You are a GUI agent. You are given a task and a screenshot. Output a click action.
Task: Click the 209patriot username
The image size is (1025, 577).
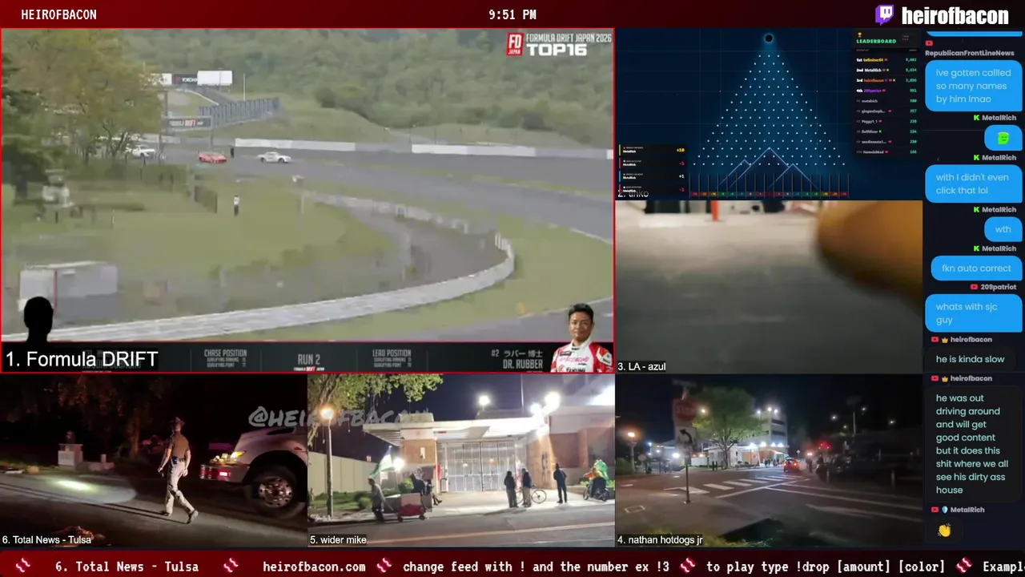point(998,287)
